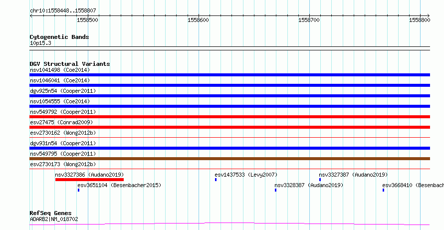Click the blue marker under esv3668410
The height and width of the screenshot is (230, 444).
[x=384, y=190]
